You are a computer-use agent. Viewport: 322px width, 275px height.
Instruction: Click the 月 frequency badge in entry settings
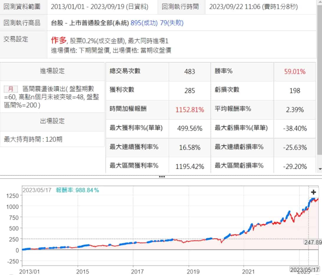point(11,89)
